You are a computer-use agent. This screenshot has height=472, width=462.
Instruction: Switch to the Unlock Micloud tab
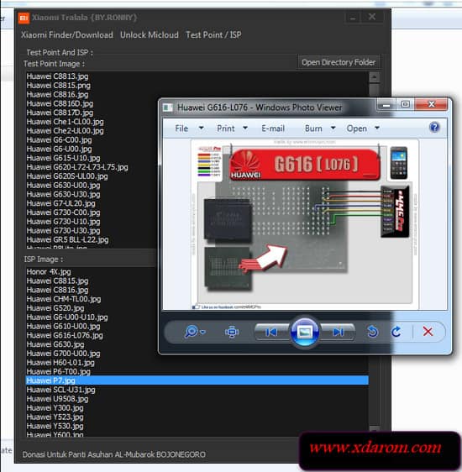(150, 35)
